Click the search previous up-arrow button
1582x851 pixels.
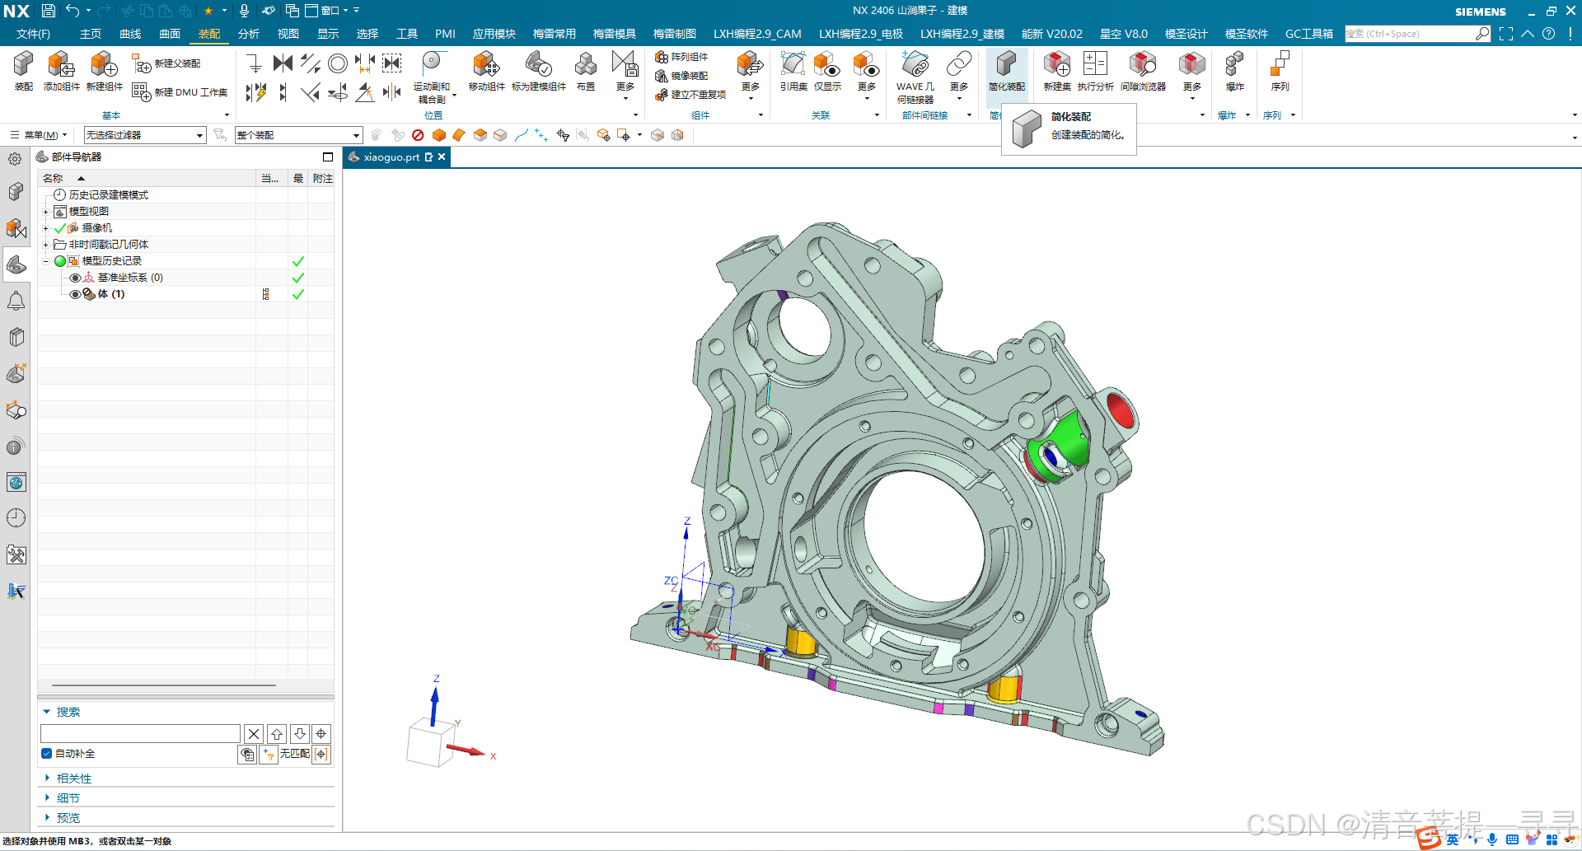coord(277,733)
